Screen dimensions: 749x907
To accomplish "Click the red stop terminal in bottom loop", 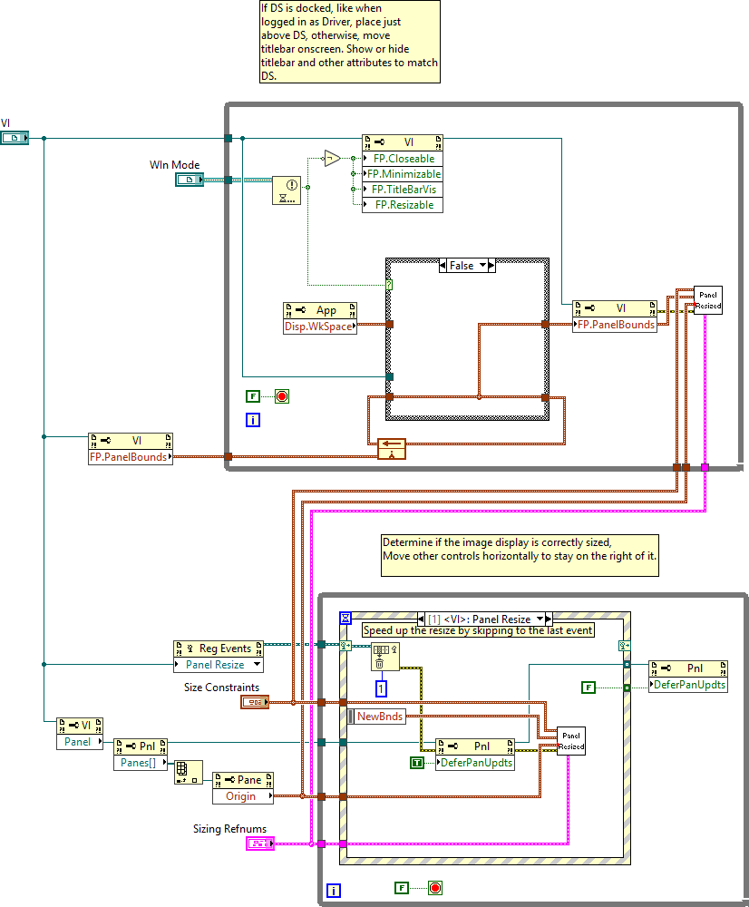I will [434, 887].
